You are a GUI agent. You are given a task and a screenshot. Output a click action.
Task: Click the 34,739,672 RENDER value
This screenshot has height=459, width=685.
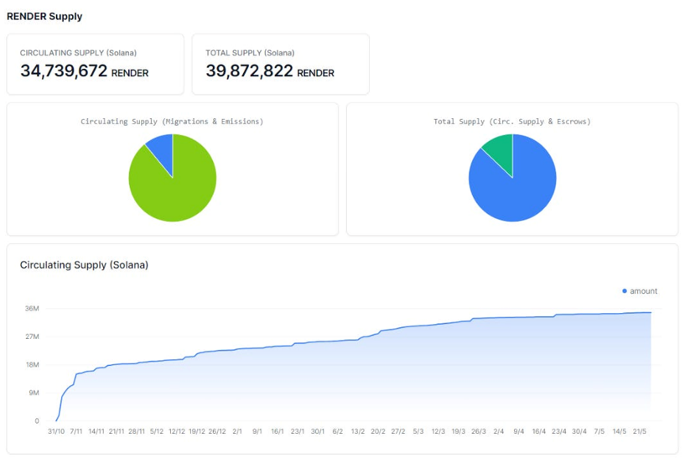(x=85, y=70)
